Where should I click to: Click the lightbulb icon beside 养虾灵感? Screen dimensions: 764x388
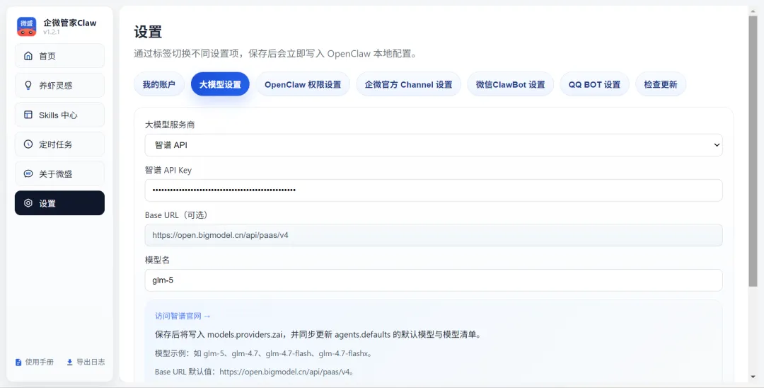28,85
